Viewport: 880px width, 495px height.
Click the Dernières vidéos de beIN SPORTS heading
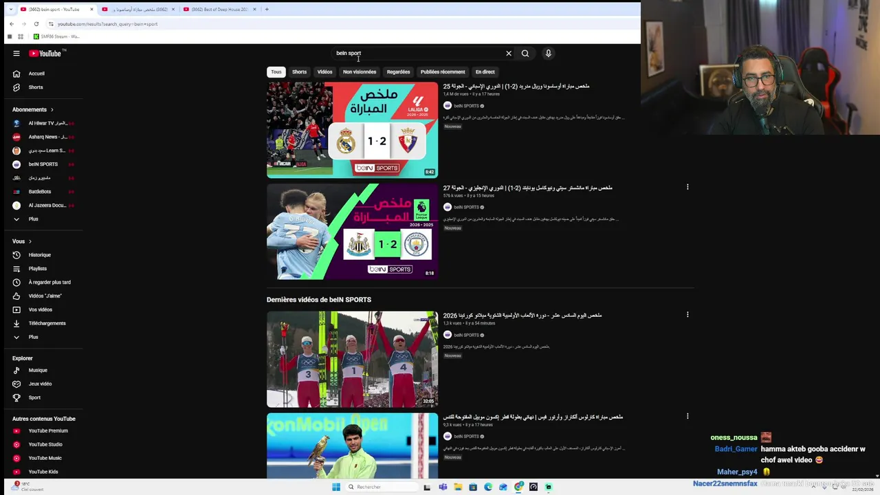[319, 300]
